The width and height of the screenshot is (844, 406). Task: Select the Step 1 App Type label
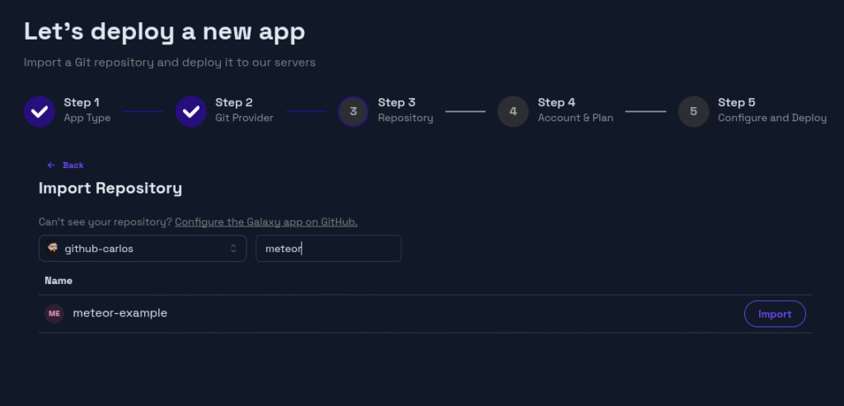coord(87,118)
